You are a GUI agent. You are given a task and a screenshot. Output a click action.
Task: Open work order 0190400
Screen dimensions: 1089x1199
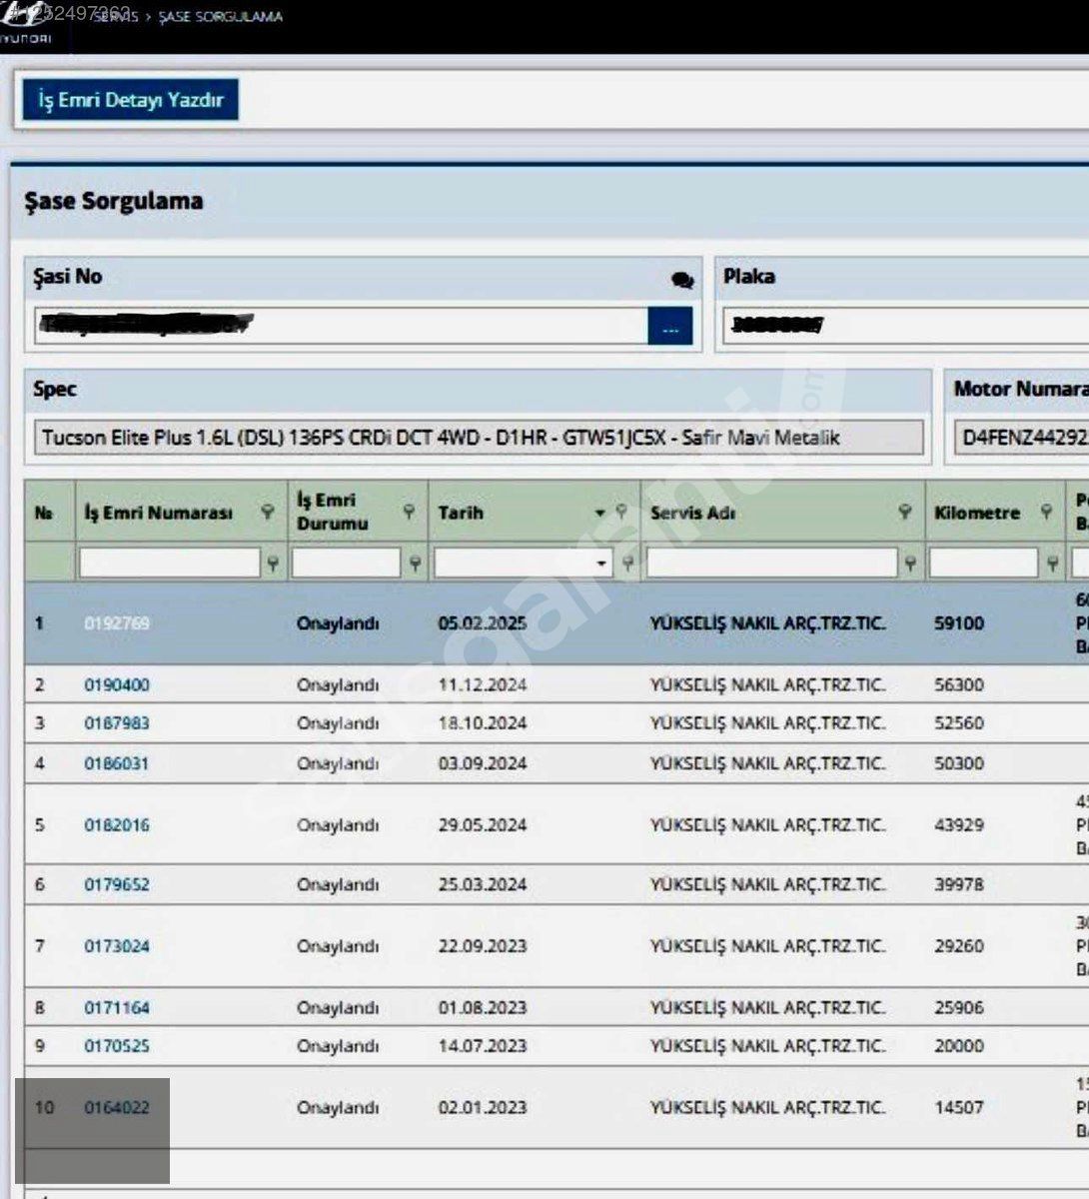coord(117,684)
